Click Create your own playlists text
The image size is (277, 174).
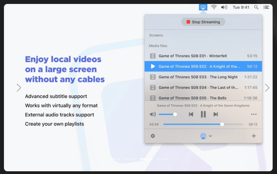point(55,124)
